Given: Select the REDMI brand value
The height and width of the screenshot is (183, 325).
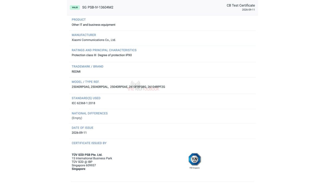Looking at the screenshot, I should (x=76, y=72).
